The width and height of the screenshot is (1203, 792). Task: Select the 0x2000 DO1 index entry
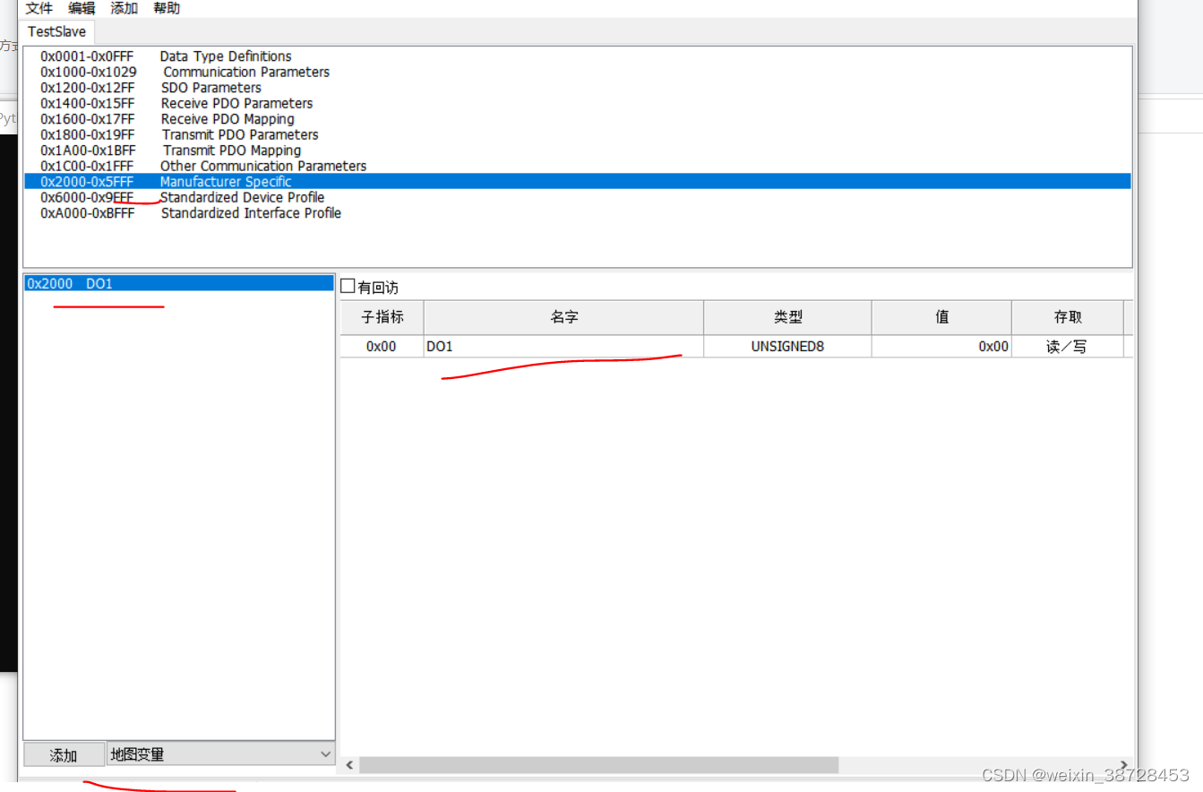179,283
